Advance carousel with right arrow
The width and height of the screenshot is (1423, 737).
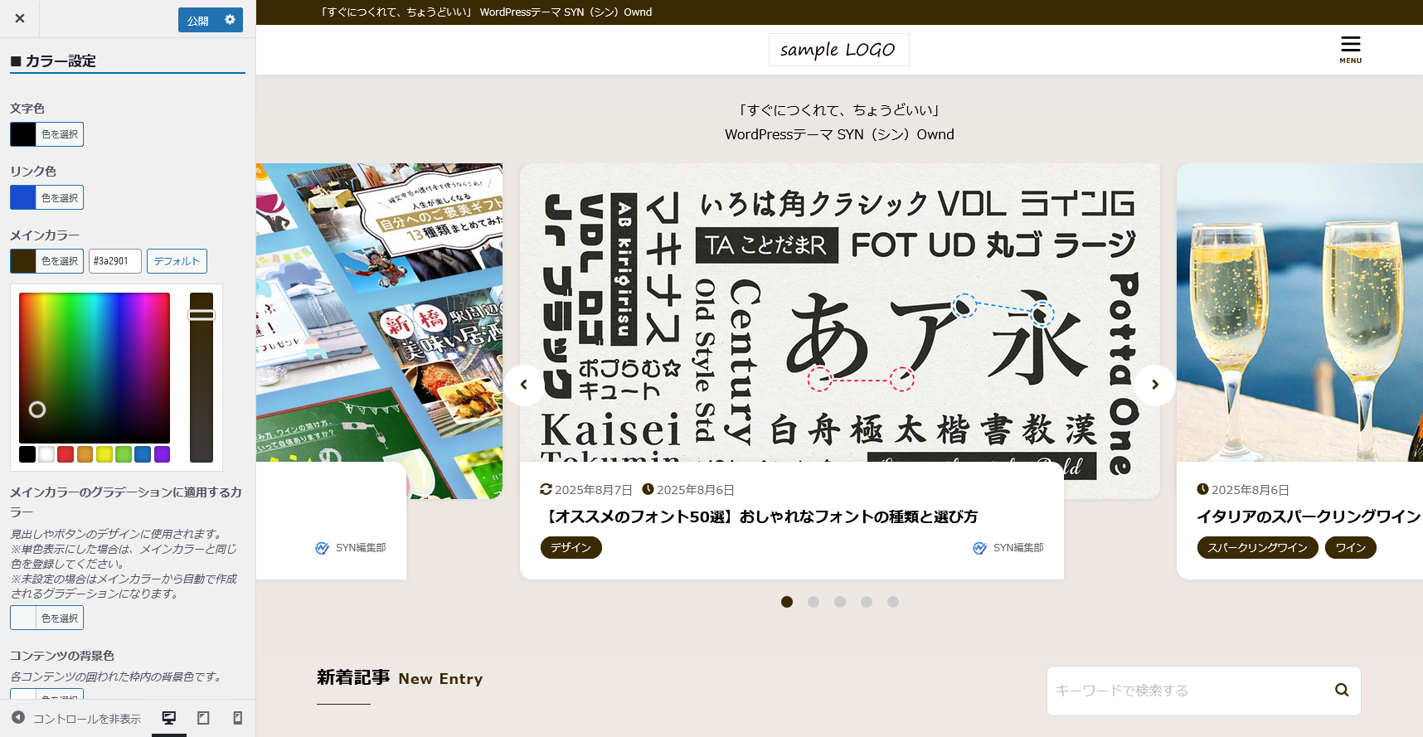(1154, 385)
